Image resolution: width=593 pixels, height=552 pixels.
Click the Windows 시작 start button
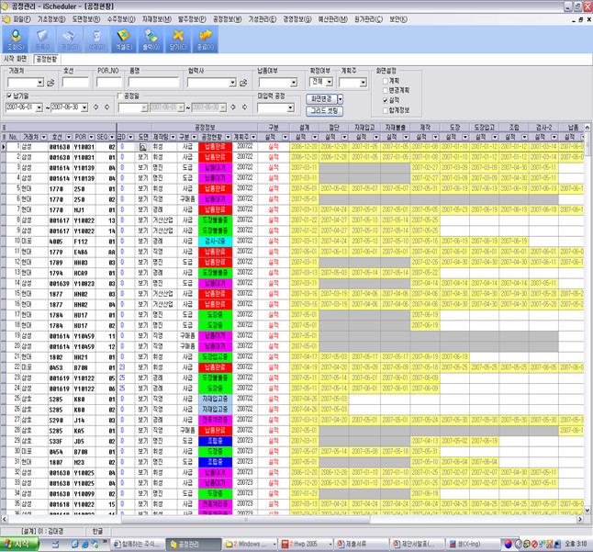pyautogui.click(x=19, y=544)
